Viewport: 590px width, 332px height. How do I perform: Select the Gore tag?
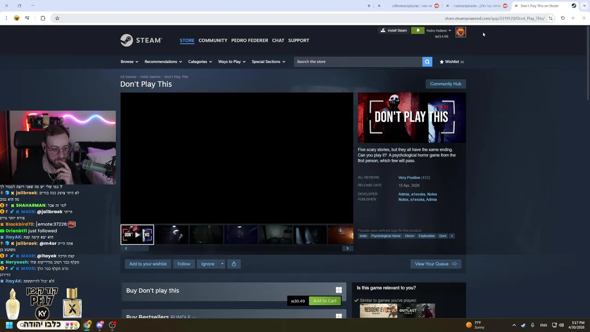[x=442, y=236]
